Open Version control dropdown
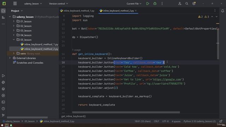This screenshot has width=226, height=127. 58,4
